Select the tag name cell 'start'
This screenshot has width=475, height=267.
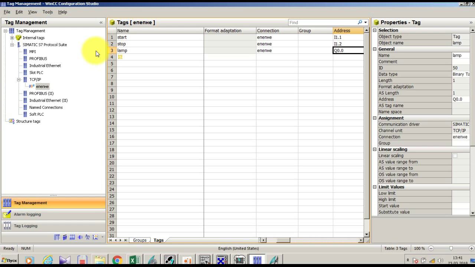pos(160,37)
